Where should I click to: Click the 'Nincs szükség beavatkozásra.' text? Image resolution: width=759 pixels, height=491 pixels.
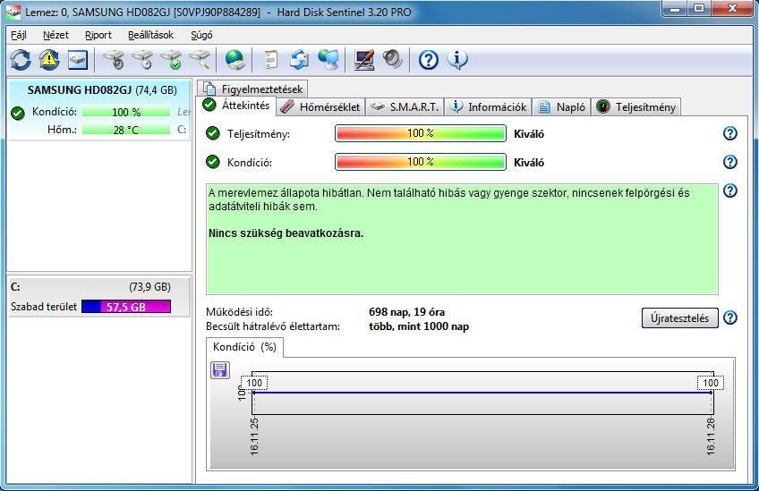tap(286, 233)
